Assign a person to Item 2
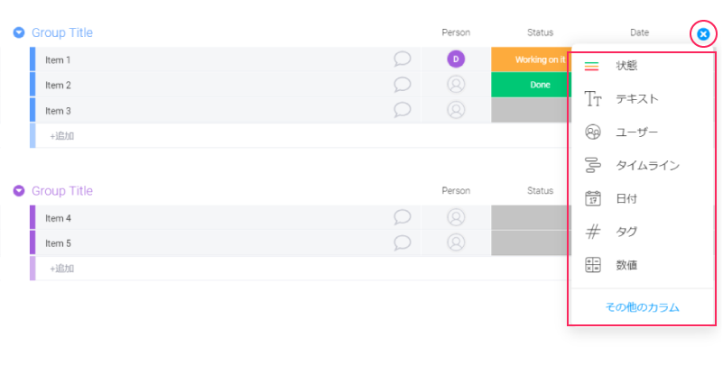The height and width of the screenshot is (365, 723). [456, 85]
